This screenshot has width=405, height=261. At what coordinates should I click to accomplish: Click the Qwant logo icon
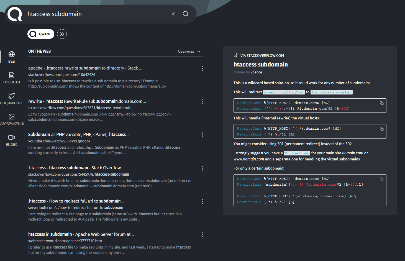click(x=15, y=14)
